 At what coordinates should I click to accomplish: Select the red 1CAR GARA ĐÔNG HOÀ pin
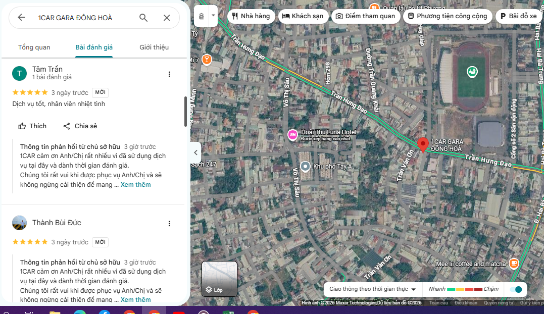coord(423,144)
